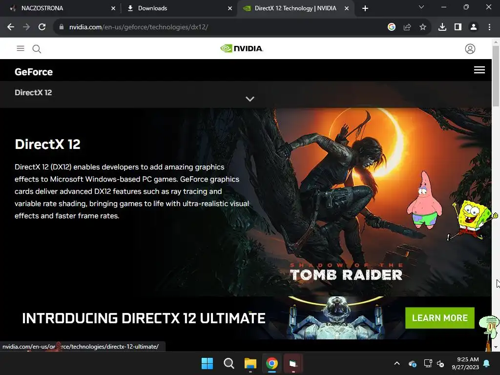Click the page vertical scrollbar thumb
This screenshot has width=500, height=375.
(496, 77)
